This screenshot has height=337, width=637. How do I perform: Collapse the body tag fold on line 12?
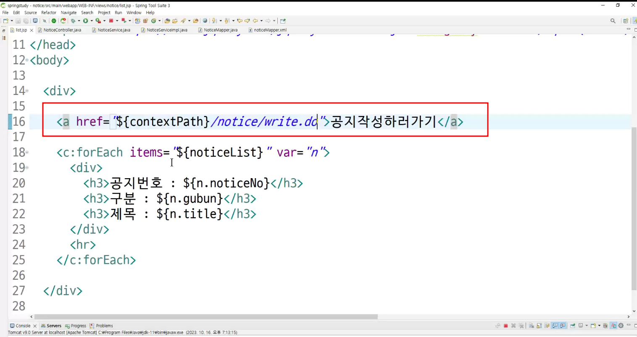tap(27, 60)
